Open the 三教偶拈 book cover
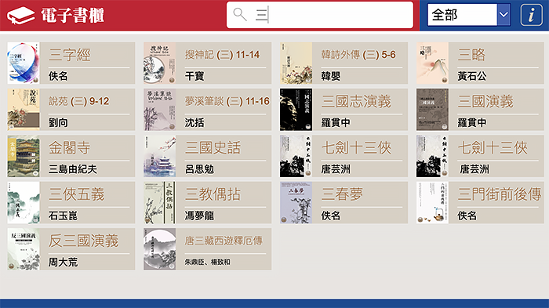 coord(160,203)
